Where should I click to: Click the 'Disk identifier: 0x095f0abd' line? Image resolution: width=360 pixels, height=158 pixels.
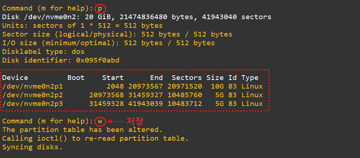click(61, 60)
